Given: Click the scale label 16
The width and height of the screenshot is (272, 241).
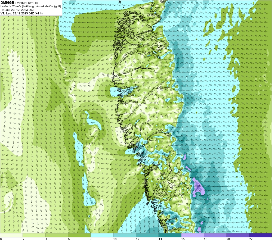Looking at the screenshot, I should click(x=183, y=239).
